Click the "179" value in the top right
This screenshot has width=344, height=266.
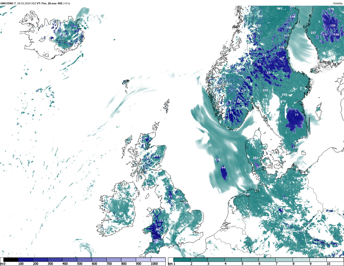[331, 9]
